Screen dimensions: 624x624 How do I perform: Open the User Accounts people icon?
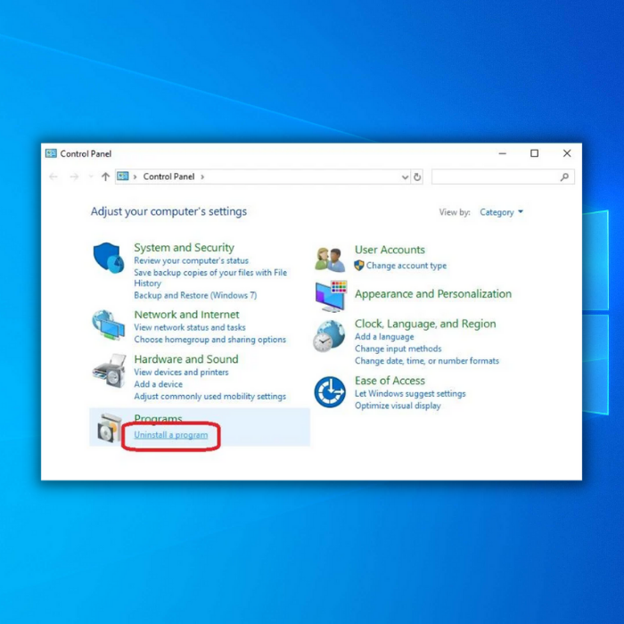[330, 259]
